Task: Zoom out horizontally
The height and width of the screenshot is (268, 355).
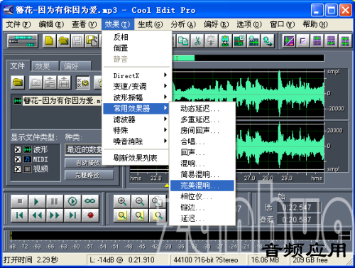Action: 140,201
